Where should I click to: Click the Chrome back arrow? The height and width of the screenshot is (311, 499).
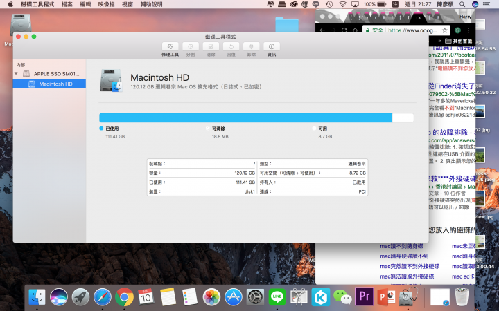[x=322, y=30]
